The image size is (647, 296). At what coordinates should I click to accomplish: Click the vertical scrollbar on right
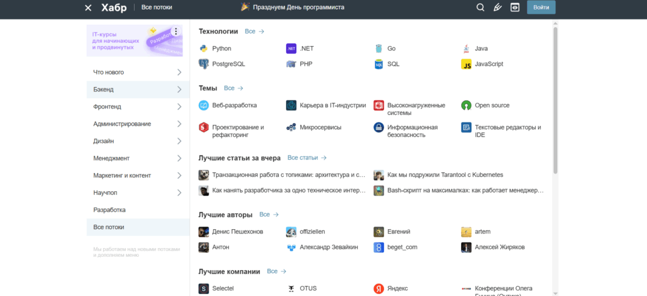pyautogui.click(x=555, y=101)
